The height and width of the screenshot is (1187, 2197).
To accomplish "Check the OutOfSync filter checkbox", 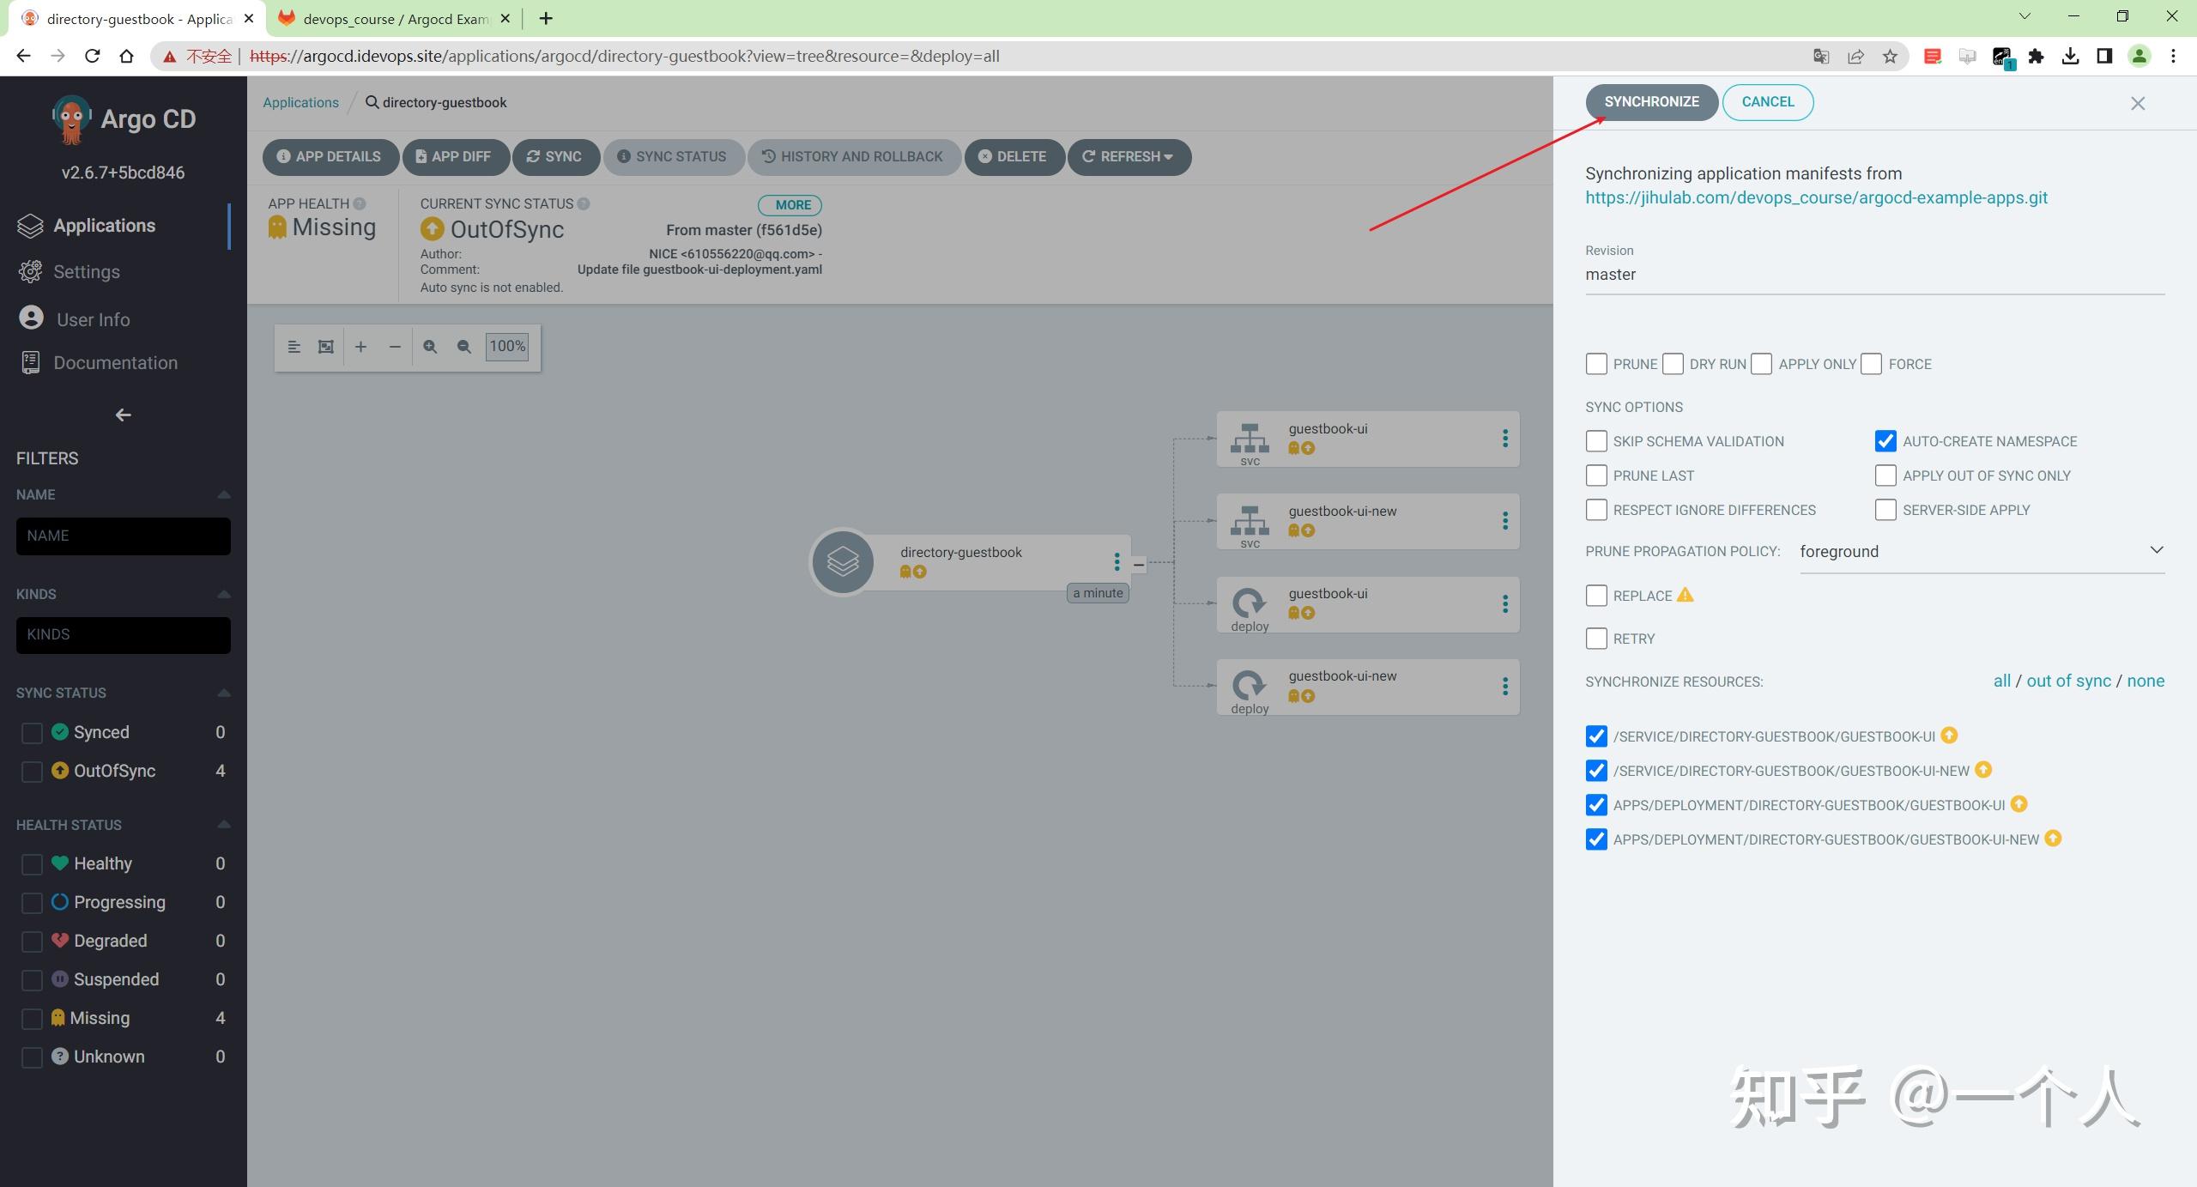I will tap(32, 772).
